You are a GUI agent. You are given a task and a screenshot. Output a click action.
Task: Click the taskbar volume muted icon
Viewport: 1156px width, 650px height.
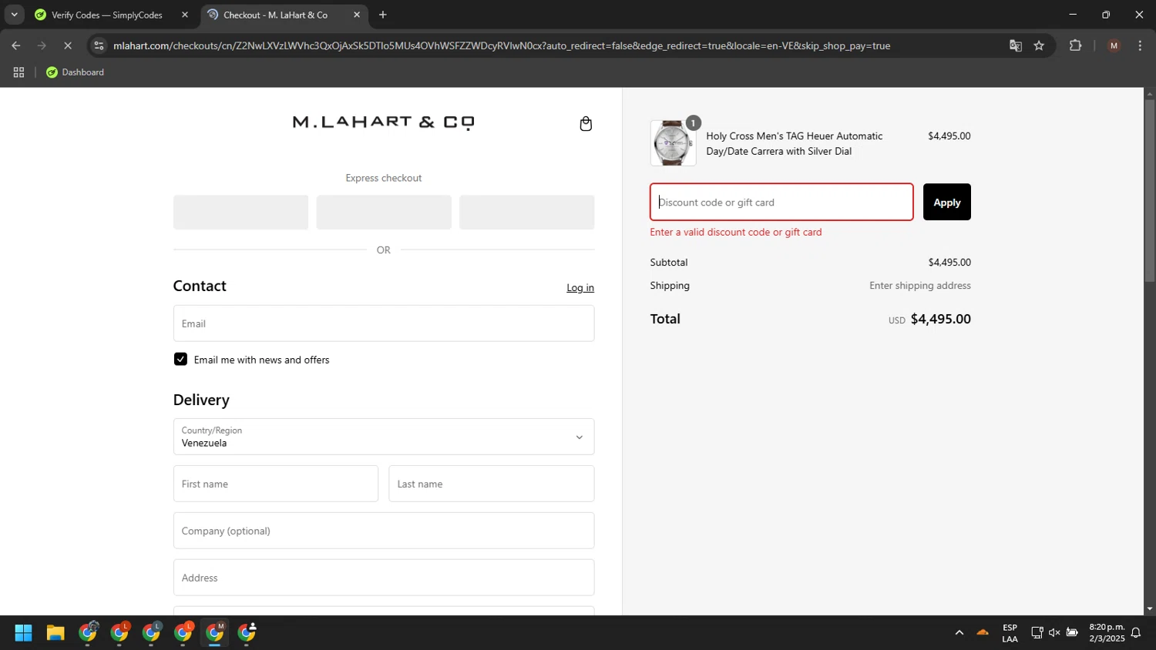click(1054, 633)
